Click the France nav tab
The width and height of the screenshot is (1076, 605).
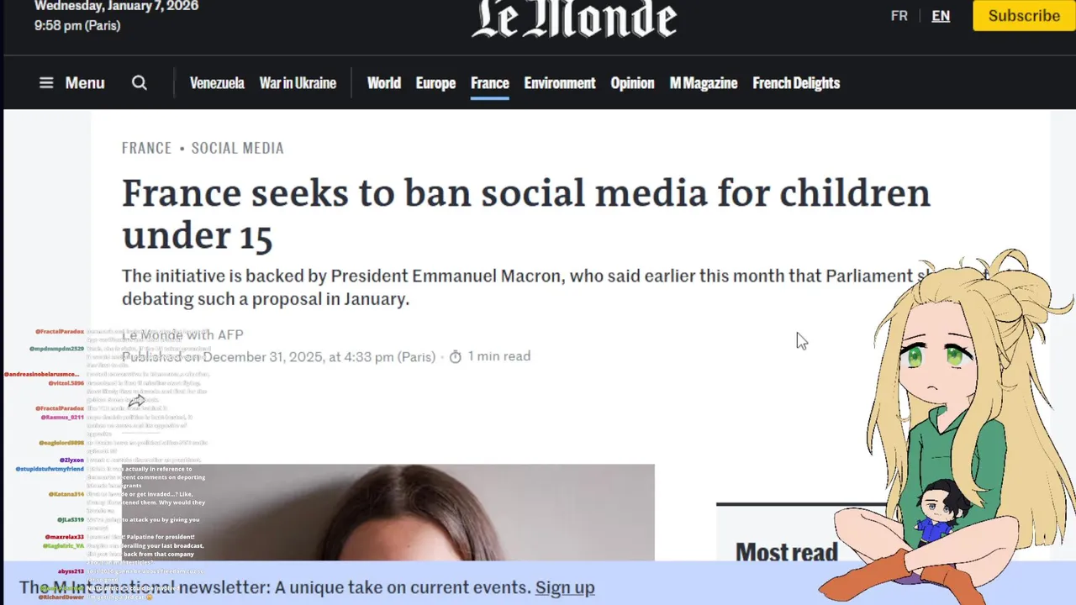point(490,83)
